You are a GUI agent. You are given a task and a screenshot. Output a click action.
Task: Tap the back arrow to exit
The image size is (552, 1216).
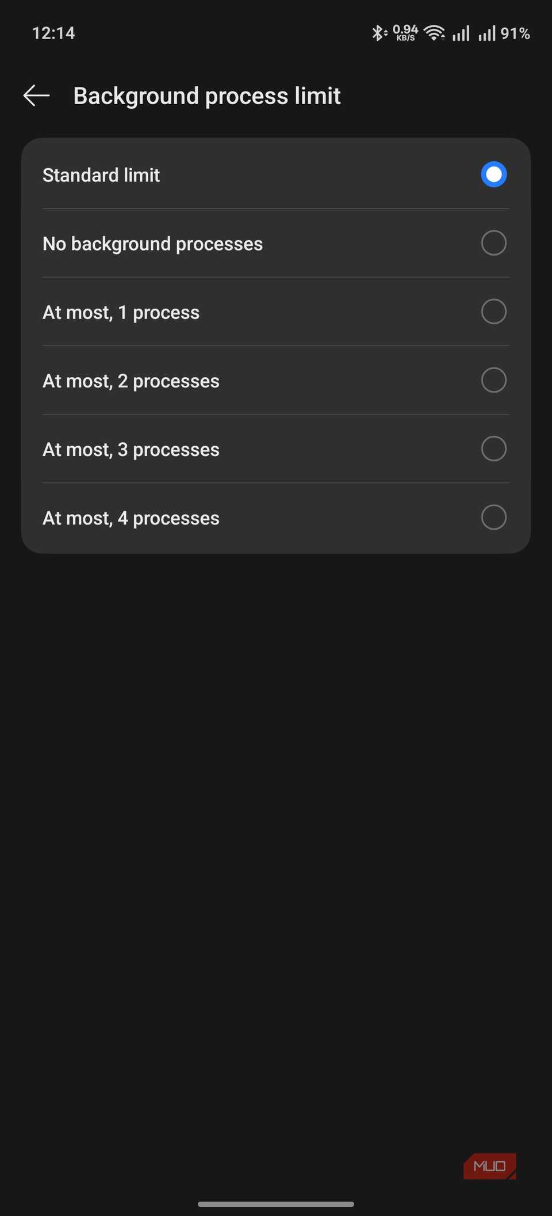pos(36,95)
